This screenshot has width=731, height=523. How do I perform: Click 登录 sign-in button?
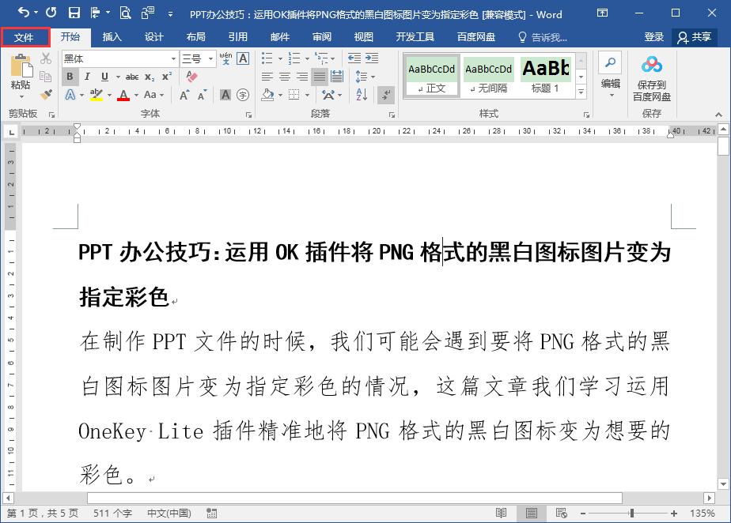point(653,37)
